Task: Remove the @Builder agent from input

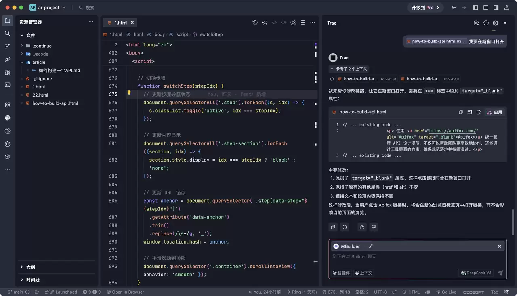Action: pyautogui.click(x=499, y=246)
